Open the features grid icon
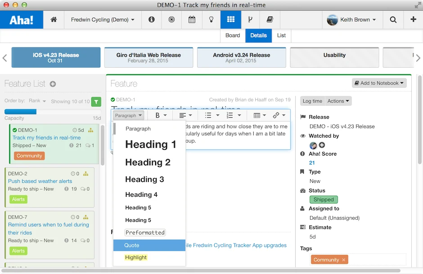 click(231, 20)
